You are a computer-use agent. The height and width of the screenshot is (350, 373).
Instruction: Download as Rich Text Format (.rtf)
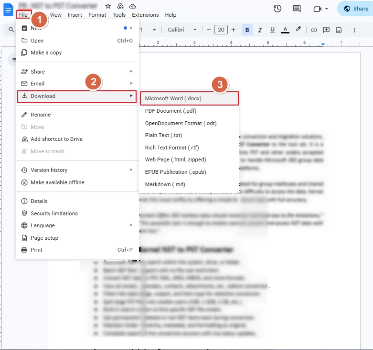click(x=189, y=148)
